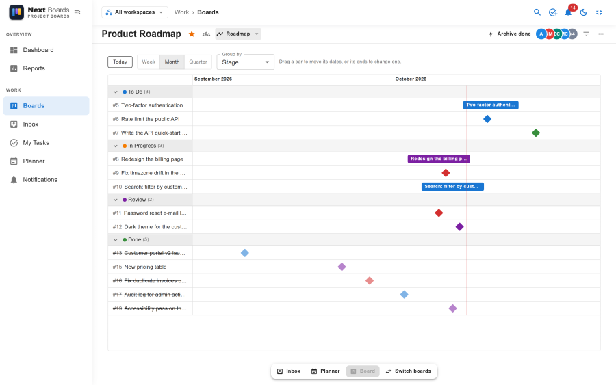This screenshot has height=385, width=616.
Task: Click the Accessibility pass row's diamond
Action: point(452,308)
